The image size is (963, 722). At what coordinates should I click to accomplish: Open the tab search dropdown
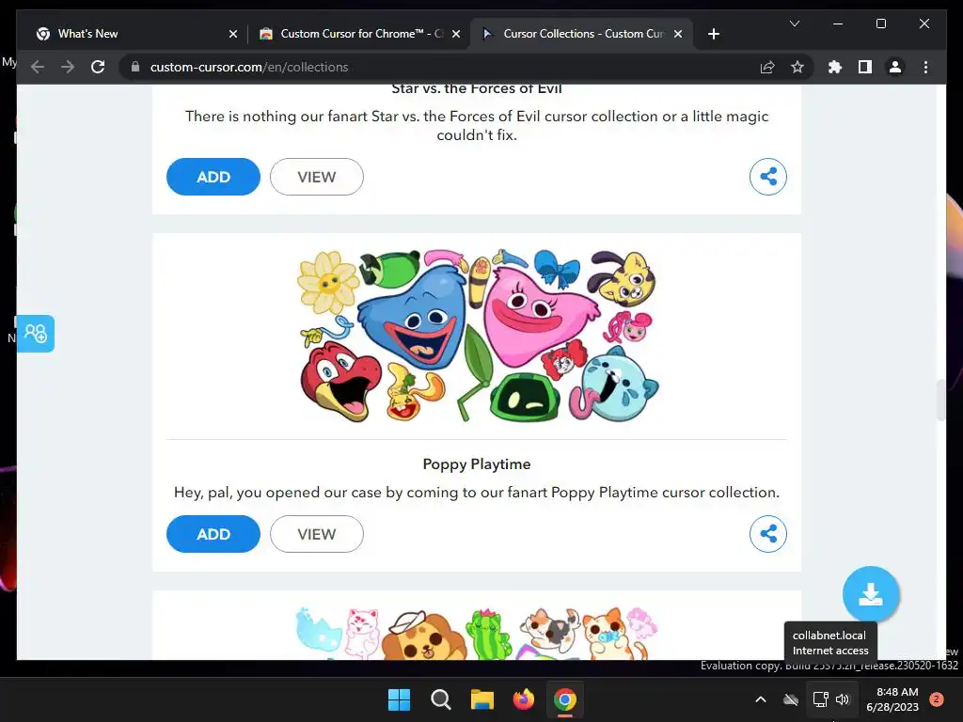794,24
